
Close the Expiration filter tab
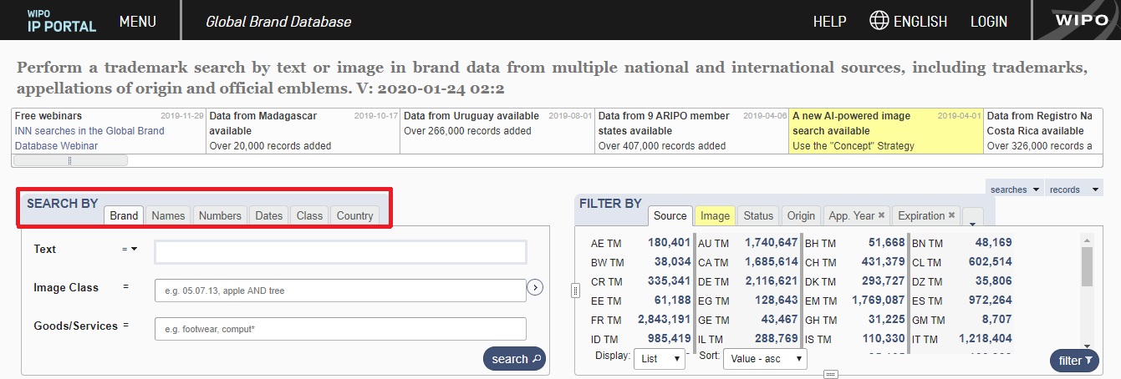point(951,215)
